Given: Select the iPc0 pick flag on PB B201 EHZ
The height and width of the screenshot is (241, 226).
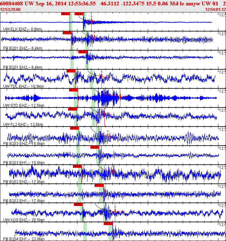Looking at the screenshot, I should (67, 33).
